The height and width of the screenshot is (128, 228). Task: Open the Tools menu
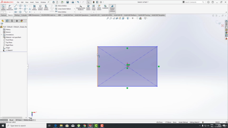click(x=37, y=2)
